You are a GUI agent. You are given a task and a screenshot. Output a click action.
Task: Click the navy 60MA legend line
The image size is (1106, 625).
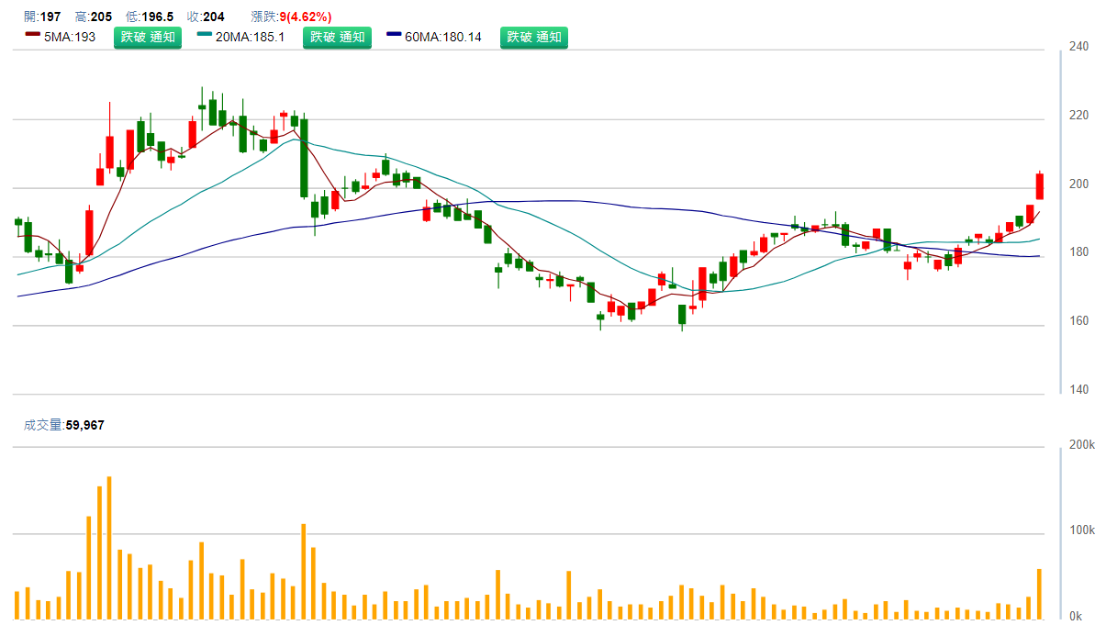[x=395, y=37]
